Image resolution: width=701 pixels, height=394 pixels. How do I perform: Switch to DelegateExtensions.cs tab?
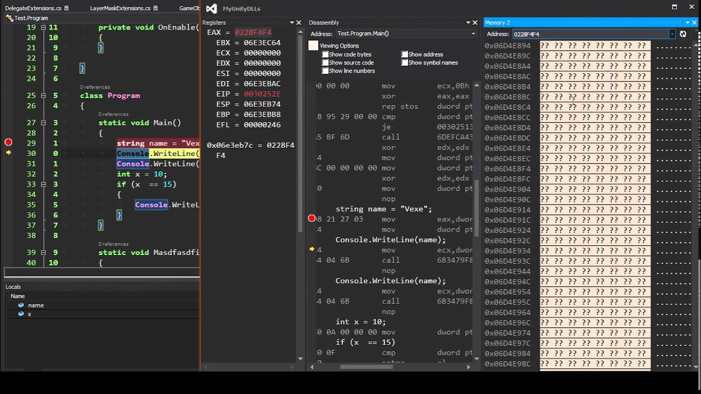33,8
